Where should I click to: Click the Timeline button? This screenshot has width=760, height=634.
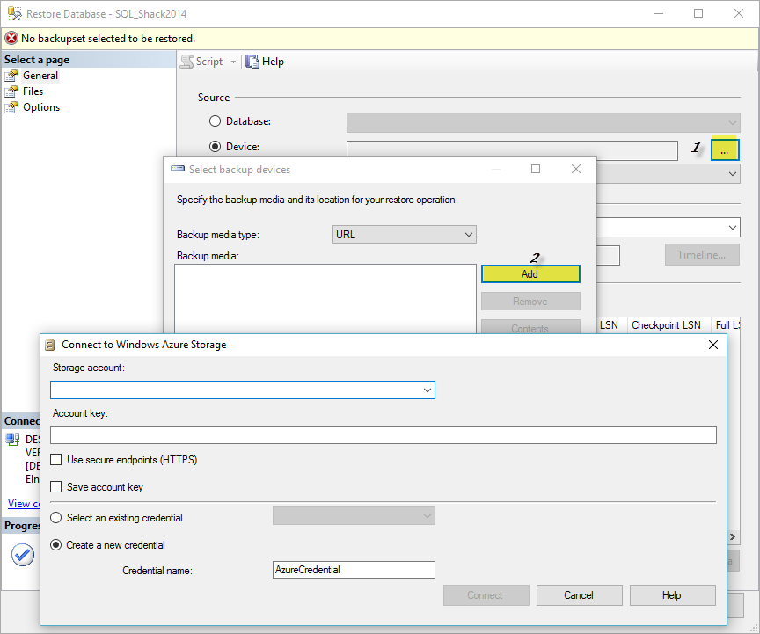(x=702, y=255)
